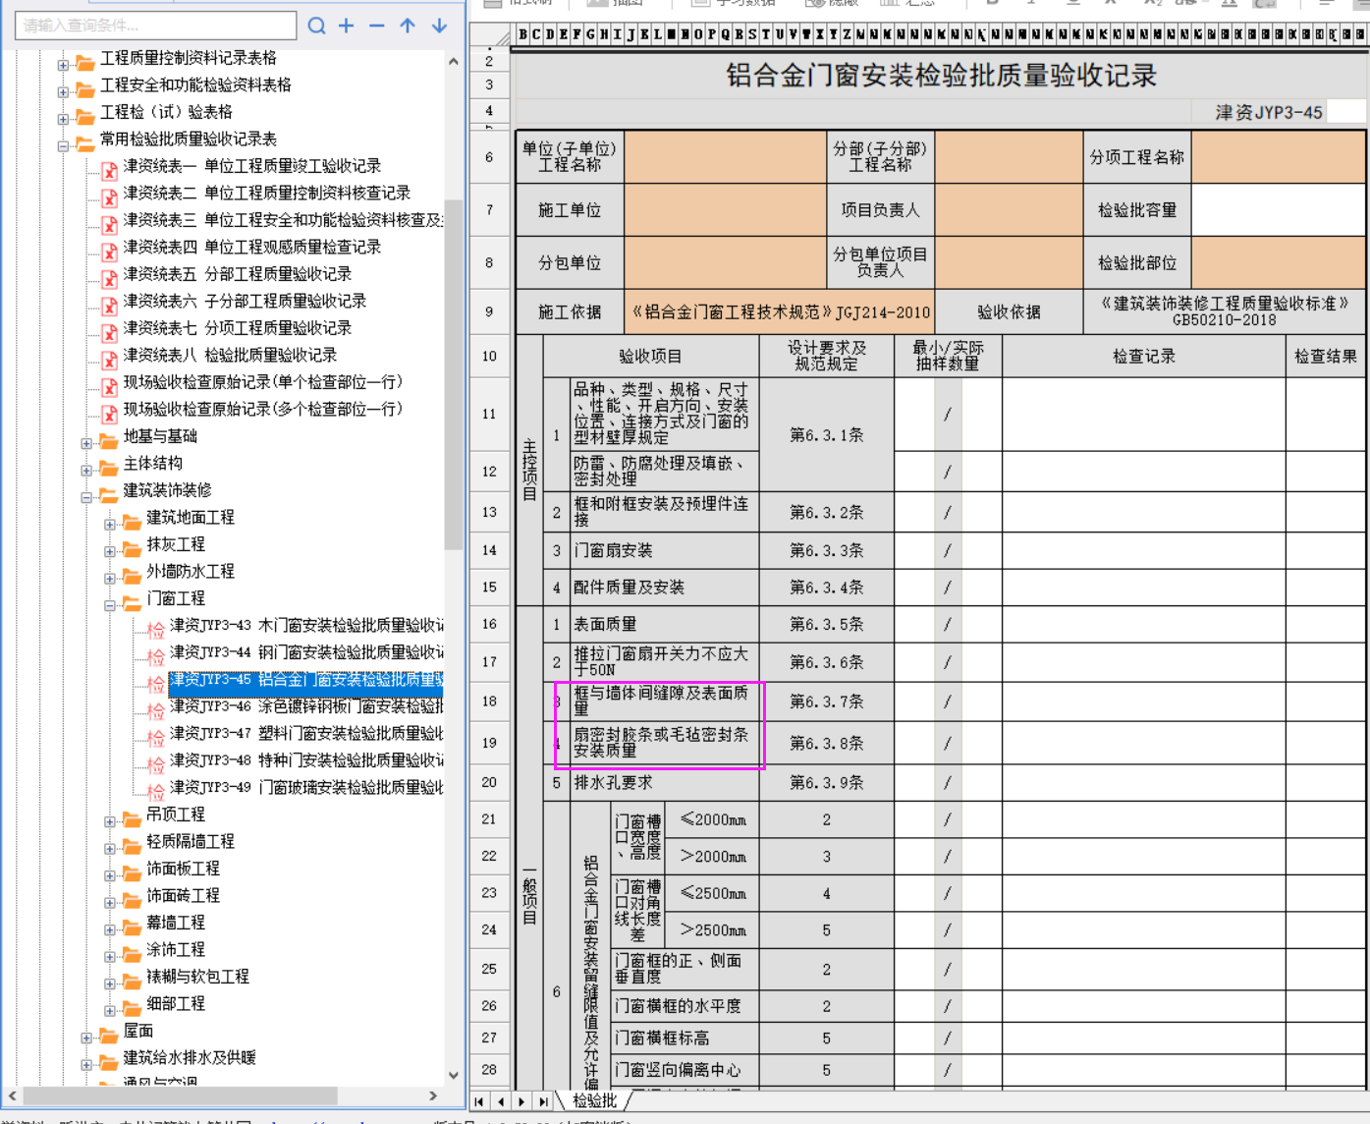Viewport: 1370px width, 1124px height.
Task: Click the 检验批容量 value cell
Action: click(x=1278, y=209)
